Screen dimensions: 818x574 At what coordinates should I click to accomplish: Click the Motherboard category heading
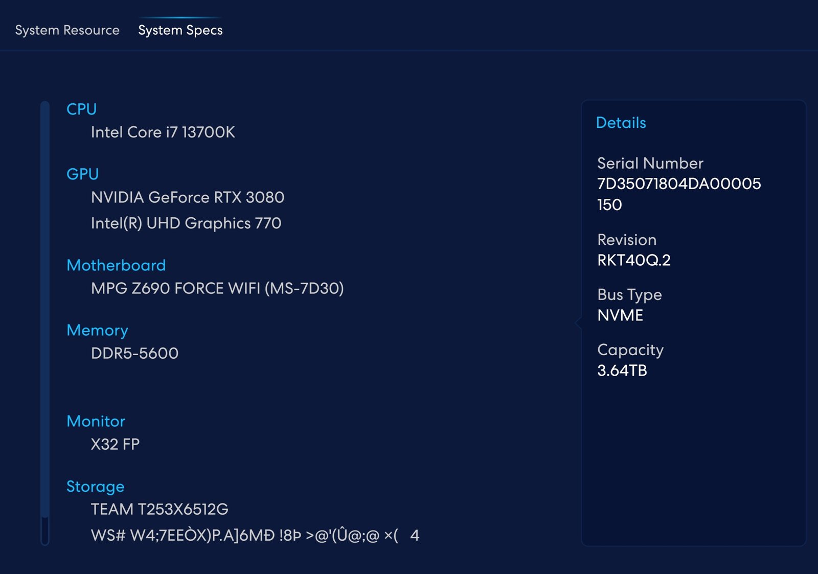click(x=116, y=265)
